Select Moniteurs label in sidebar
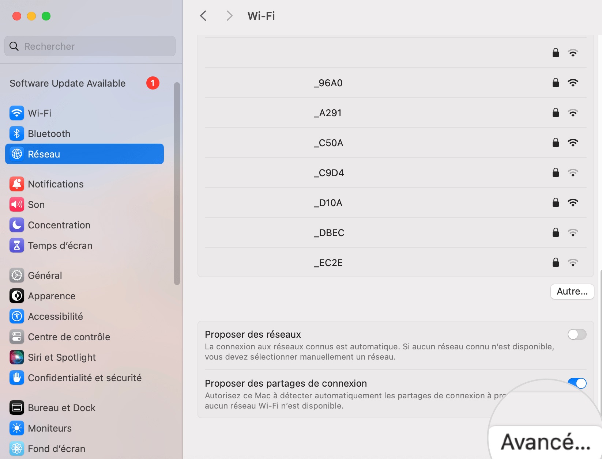The width and height of the screenshot is (602, 459). click(x=50, y=428)
